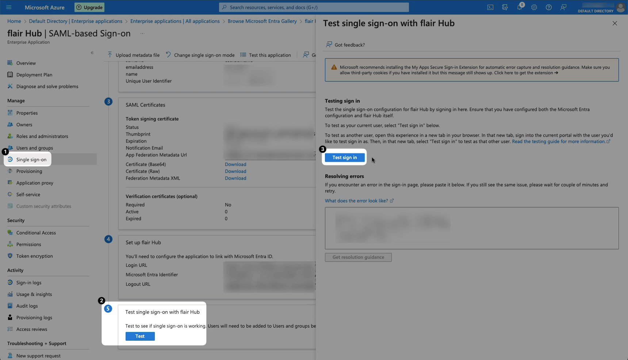Screen dimensions: 628x360
Task: Go to Browse Microsoft Entra Gallery breadcrumb
Action: (x=262, y=21)
